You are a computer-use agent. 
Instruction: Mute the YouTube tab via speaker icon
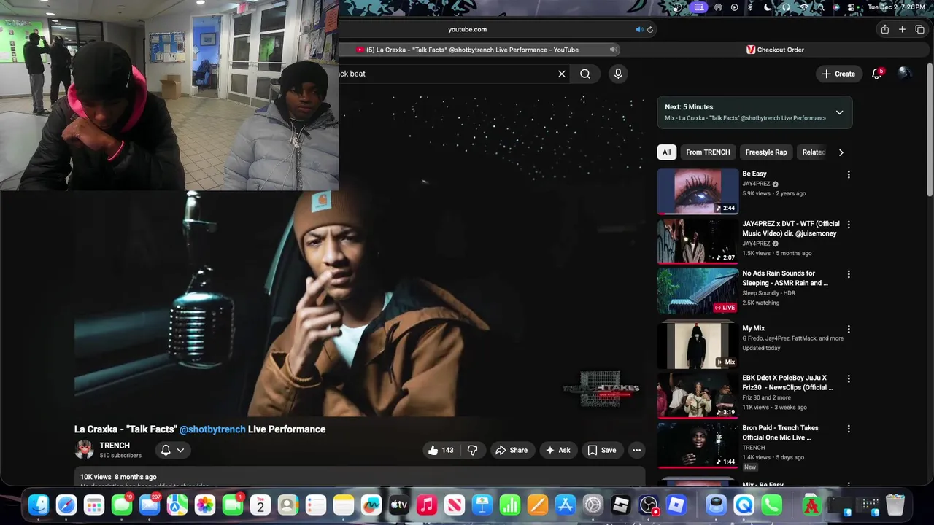614,50
